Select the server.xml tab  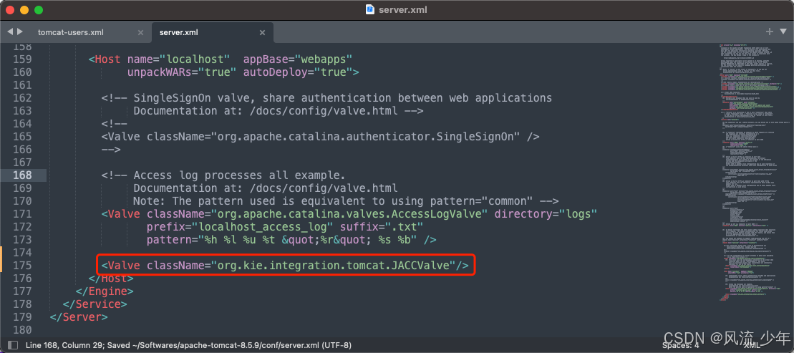pos(179,32)
